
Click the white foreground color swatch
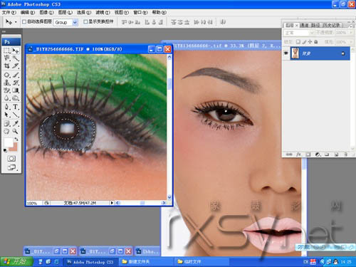(9, 142)
